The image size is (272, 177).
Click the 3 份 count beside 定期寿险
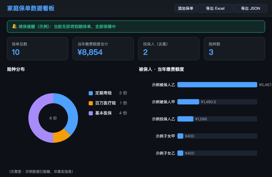click(x=123, y=93)
